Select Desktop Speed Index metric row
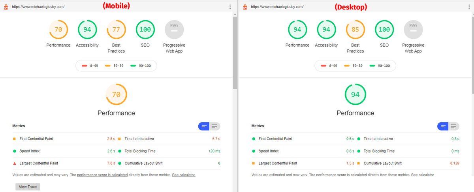 click(303, 151)
